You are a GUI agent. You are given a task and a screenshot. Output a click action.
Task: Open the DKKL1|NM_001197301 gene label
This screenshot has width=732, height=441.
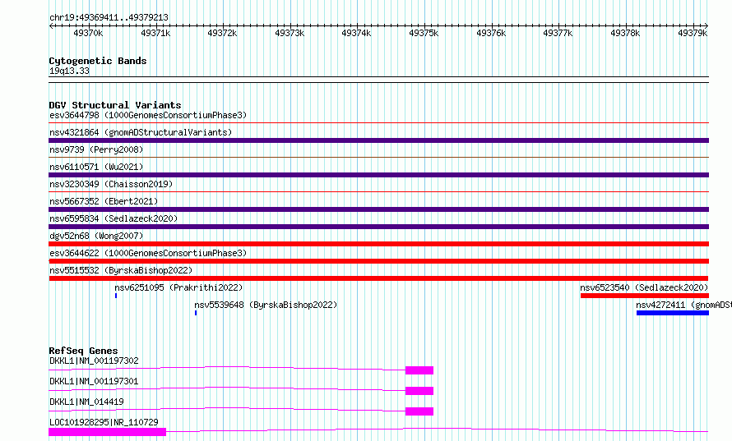(x=94, y=381)
